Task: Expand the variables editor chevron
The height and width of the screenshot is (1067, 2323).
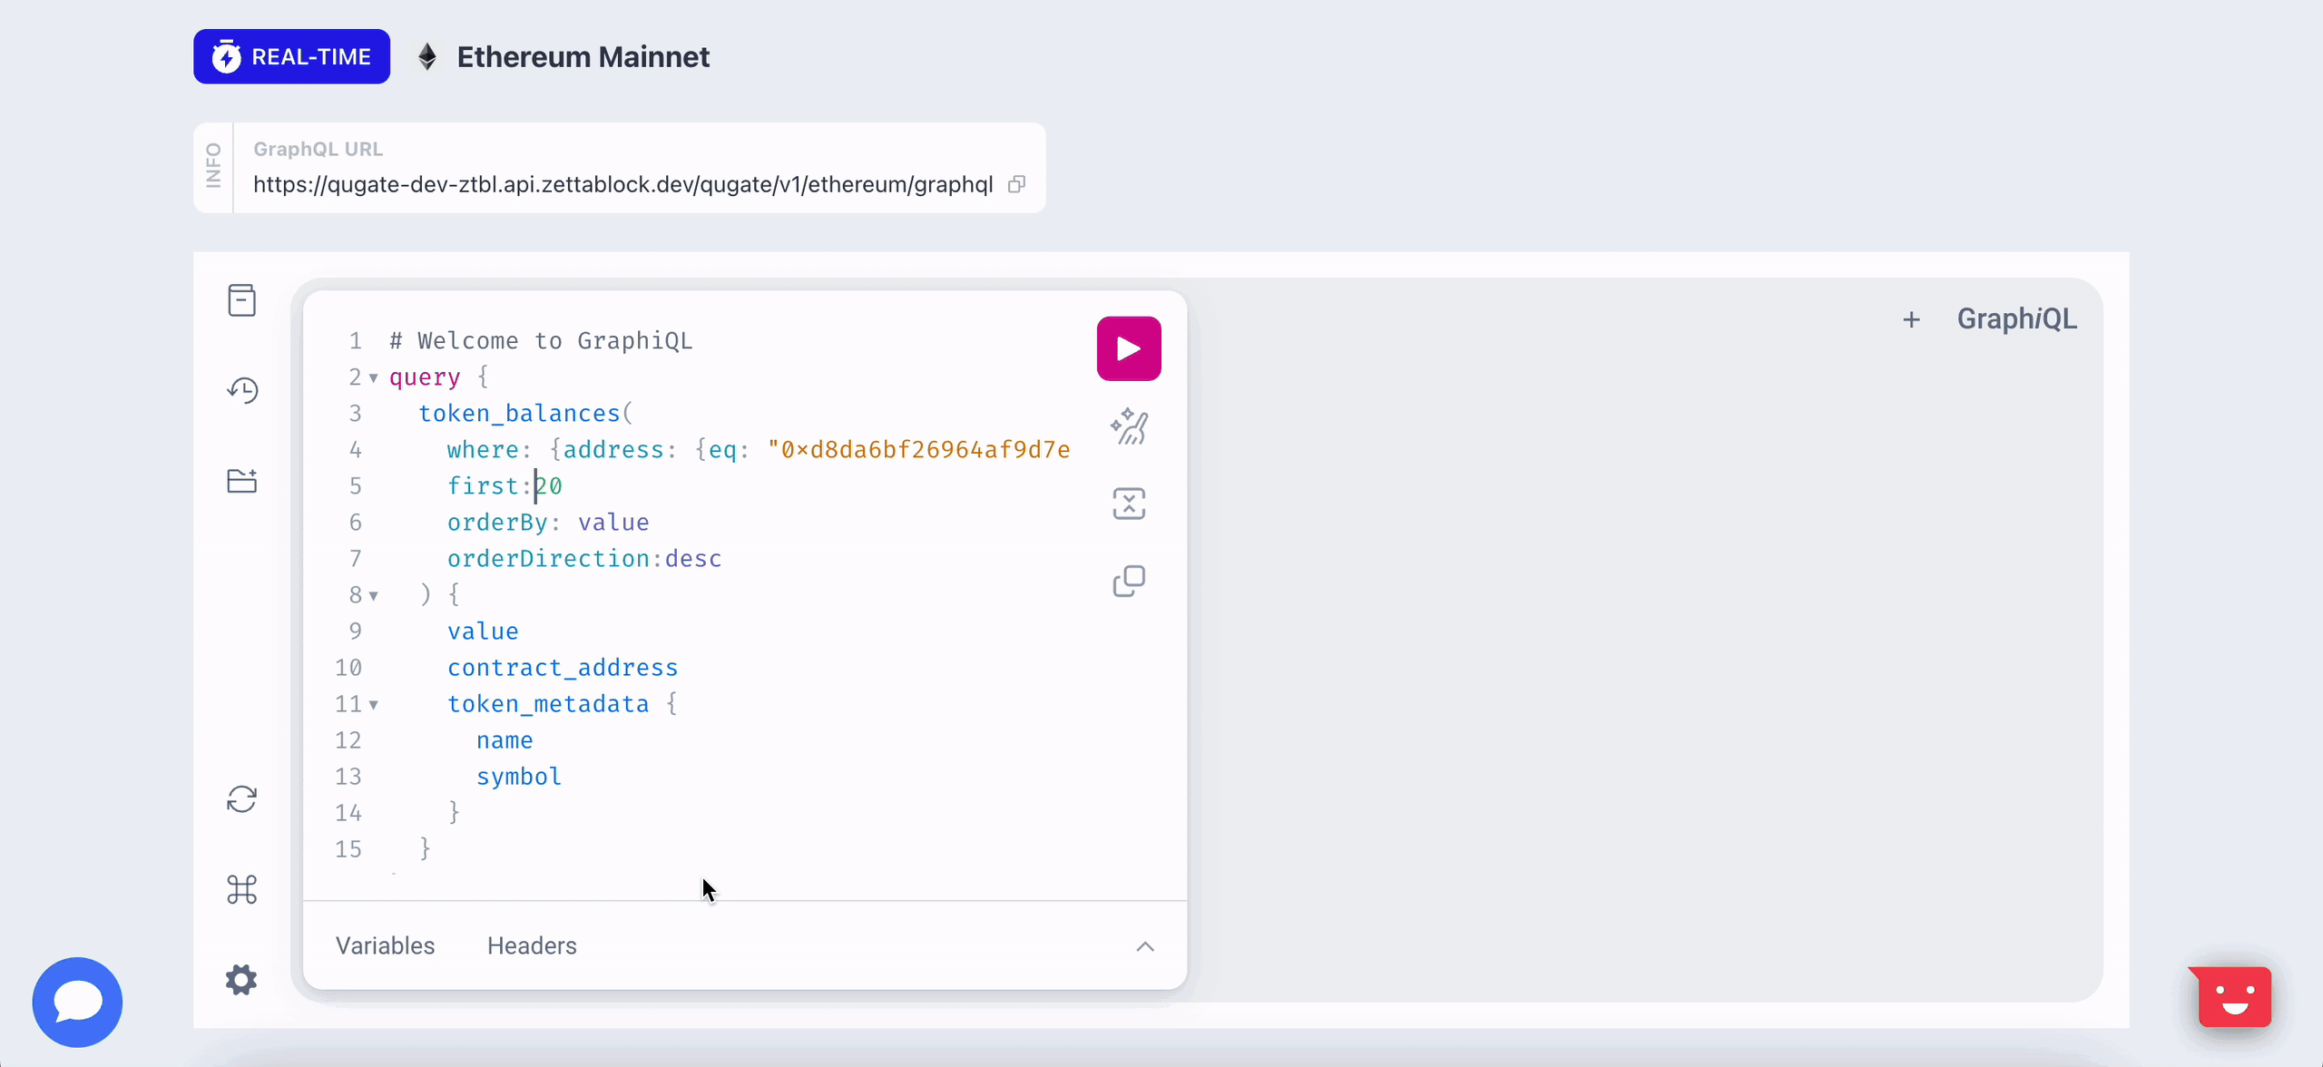Action: coord(1145,946)
